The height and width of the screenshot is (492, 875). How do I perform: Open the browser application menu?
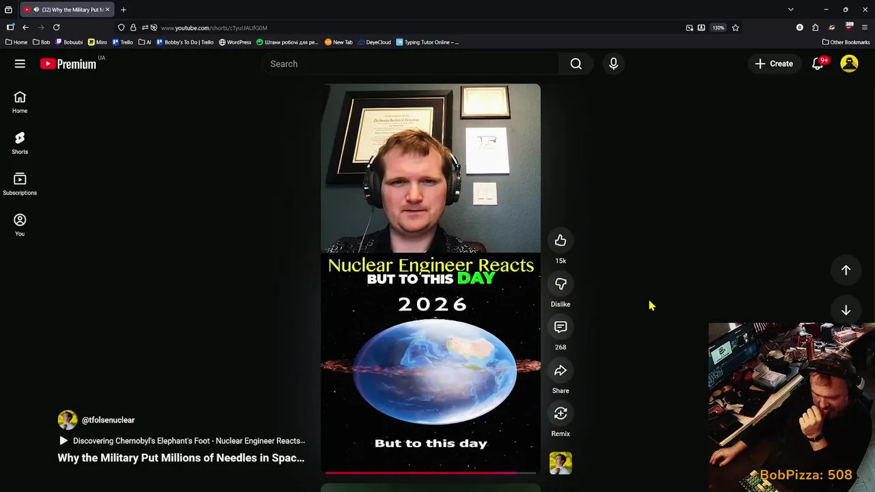click(x=864, y=27)
